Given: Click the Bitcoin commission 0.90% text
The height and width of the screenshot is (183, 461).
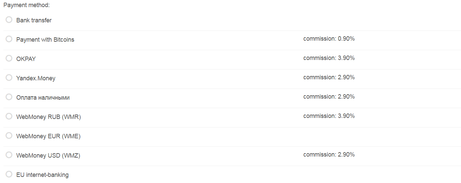Looking at the screenshot, I should (x=329, y=39).
